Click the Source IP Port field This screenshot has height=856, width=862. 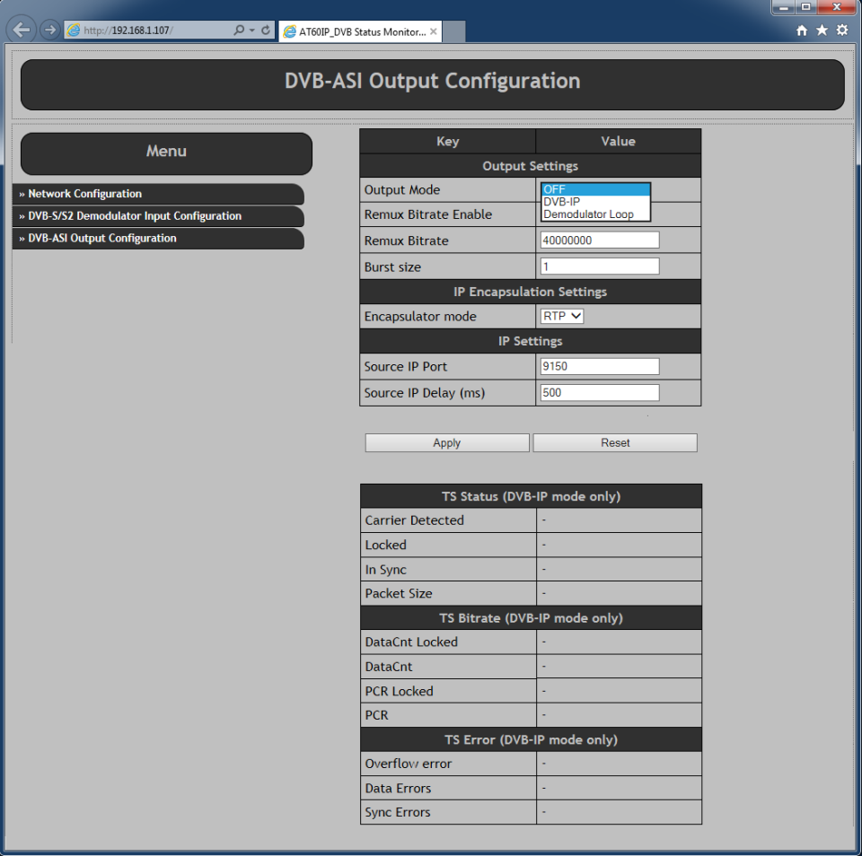pyautogui.click(x=600, y=367)
